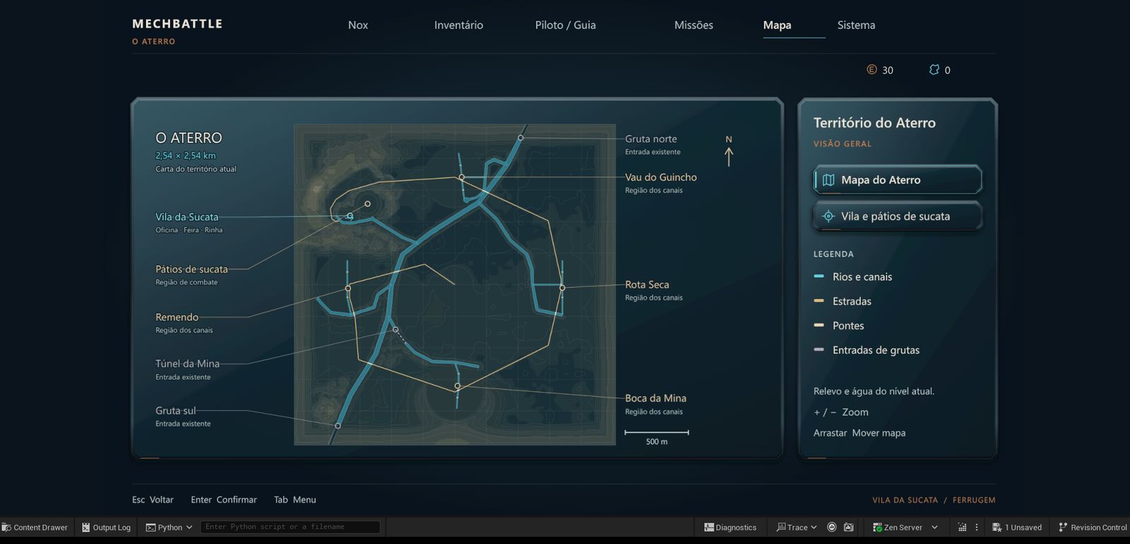Click the Estradas legend color swatch
The height and width of the screenshot is (544, 1130).
819,301
